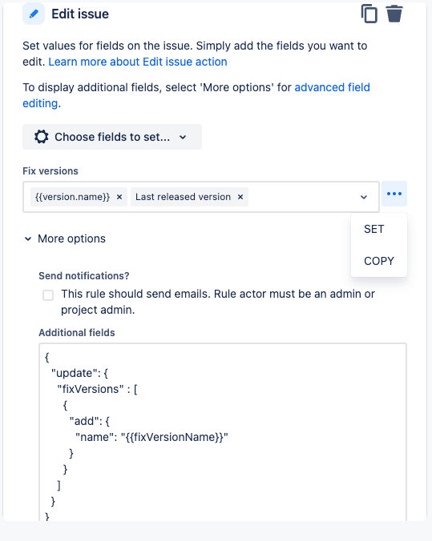Image resolution: width=432 pixels, height=541 pixels.
Task: Remove the {{version.name}} tag
Action: 119,197
